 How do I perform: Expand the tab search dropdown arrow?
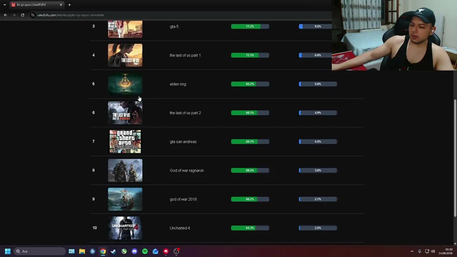pyautogui.click(x=5, y=5)
